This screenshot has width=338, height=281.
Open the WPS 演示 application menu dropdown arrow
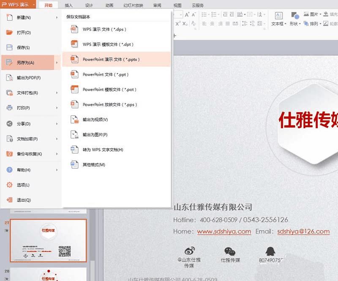coord(34,5)
